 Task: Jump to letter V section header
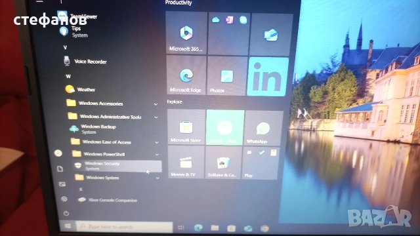tap(65, 48)
